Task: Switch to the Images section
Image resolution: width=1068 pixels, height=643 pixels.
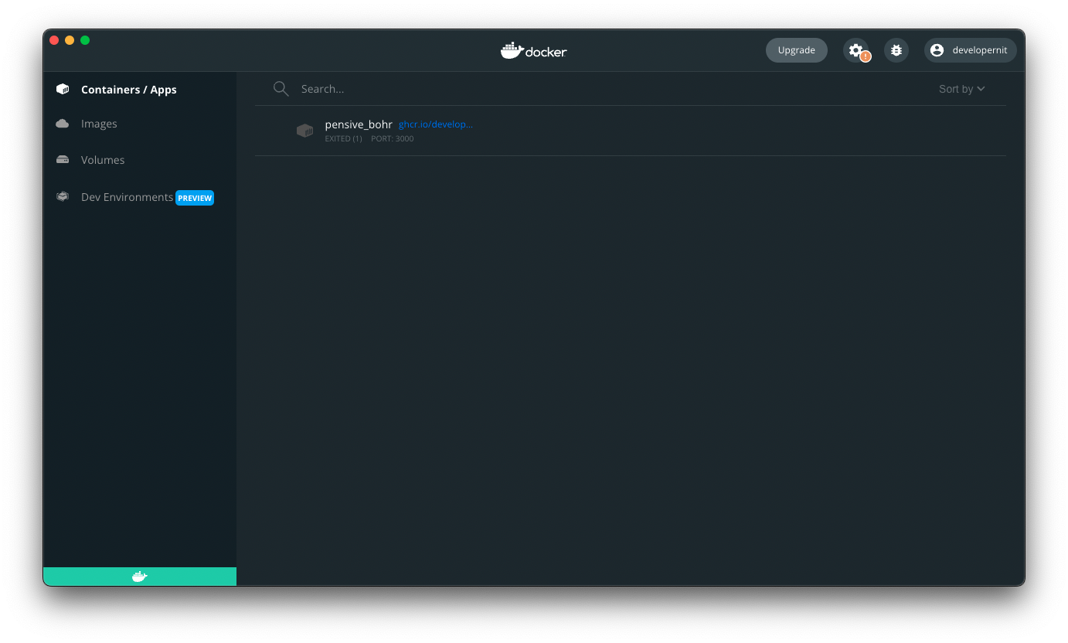Action: tap(99, 124)
